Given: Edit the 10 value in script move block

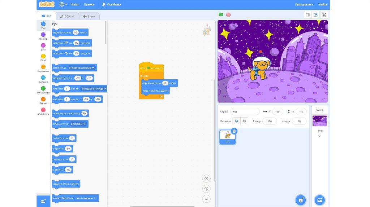Looking at the screenshot, I should [x=165, y=83].
